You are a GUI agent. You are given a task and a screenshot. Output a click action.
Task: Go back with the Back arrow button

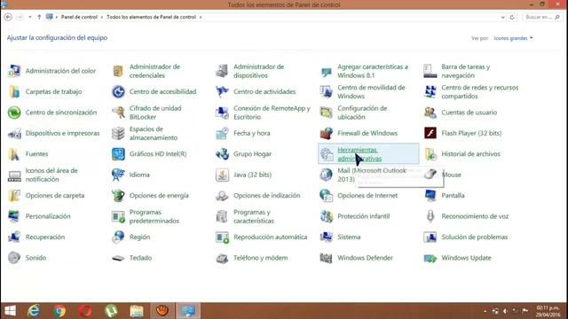(8, 17)
